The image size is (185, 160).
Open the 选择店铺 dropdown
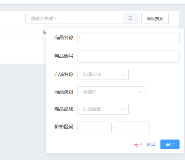click(x=103, y=74)
